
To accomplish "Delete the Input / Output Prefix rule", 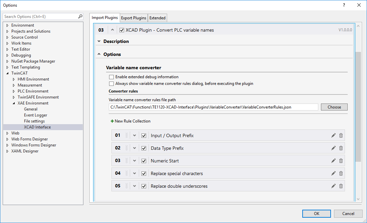I will (341, 135).
